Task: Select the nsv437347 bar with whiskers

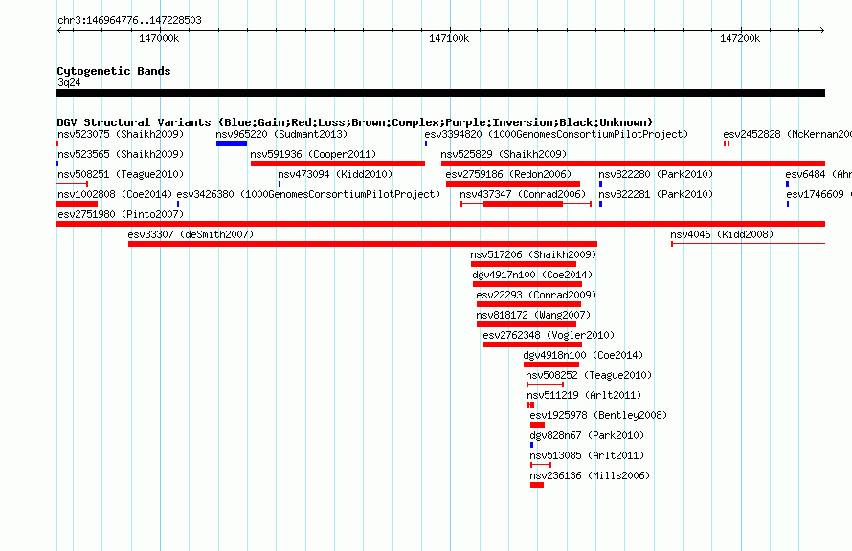Action: 526,204
